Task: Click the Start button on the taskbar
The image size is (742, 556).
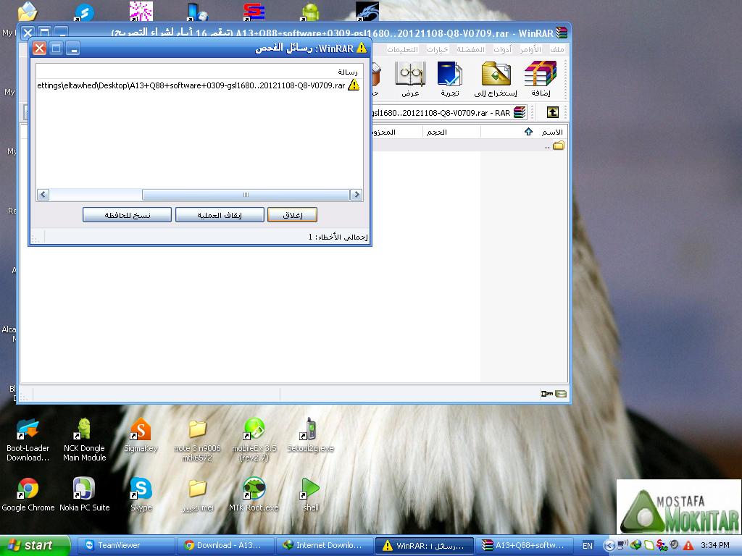Action: [35, 545]
